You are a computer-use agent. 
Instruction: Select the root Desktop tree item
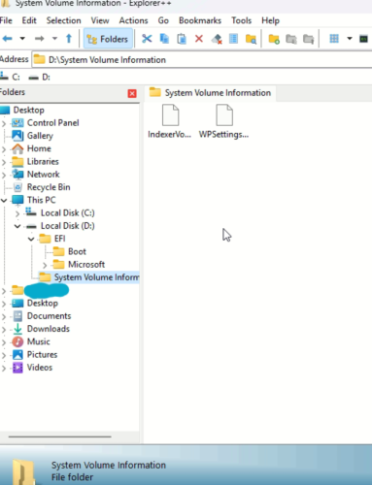(x=28, y=110)
